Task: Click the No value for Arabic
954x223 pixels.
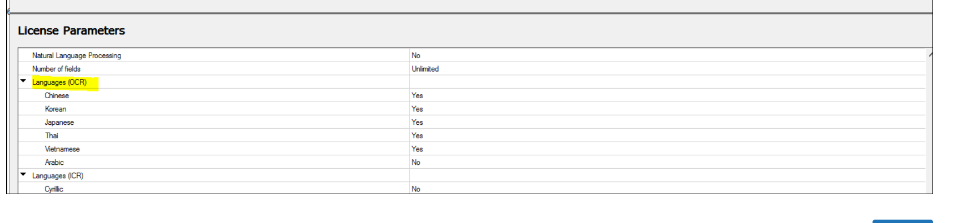Action: [416, 163]
